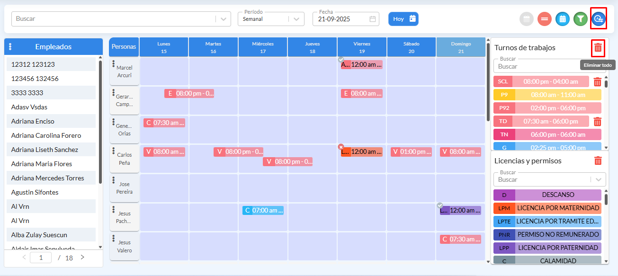Delete all shifts in Turnos de trabajos
Screen dimensions: 618x276
point(598,48)
